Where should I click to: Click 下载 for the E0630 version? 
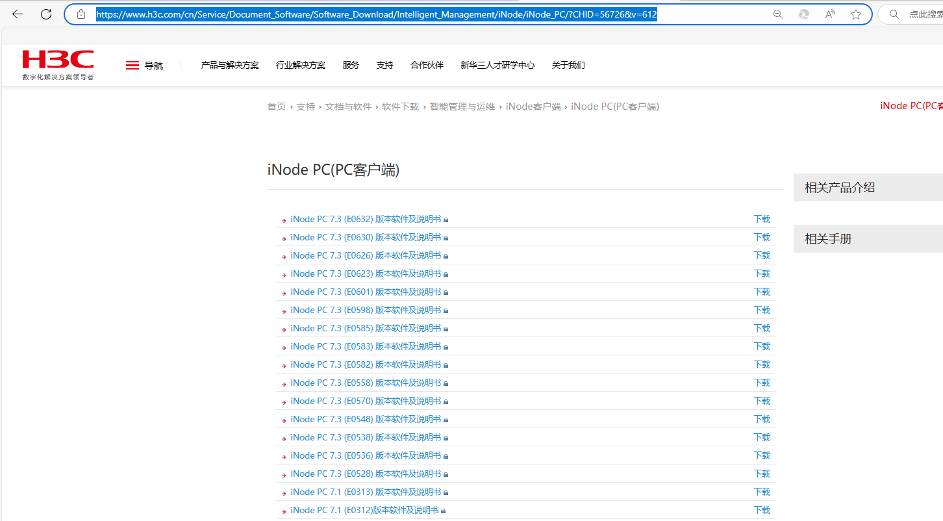click(762, 238)
